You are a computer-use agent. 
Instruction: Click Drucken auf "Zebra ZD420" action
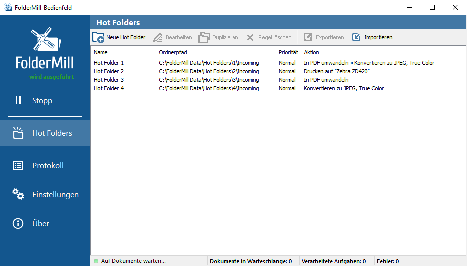click(337, 71)
